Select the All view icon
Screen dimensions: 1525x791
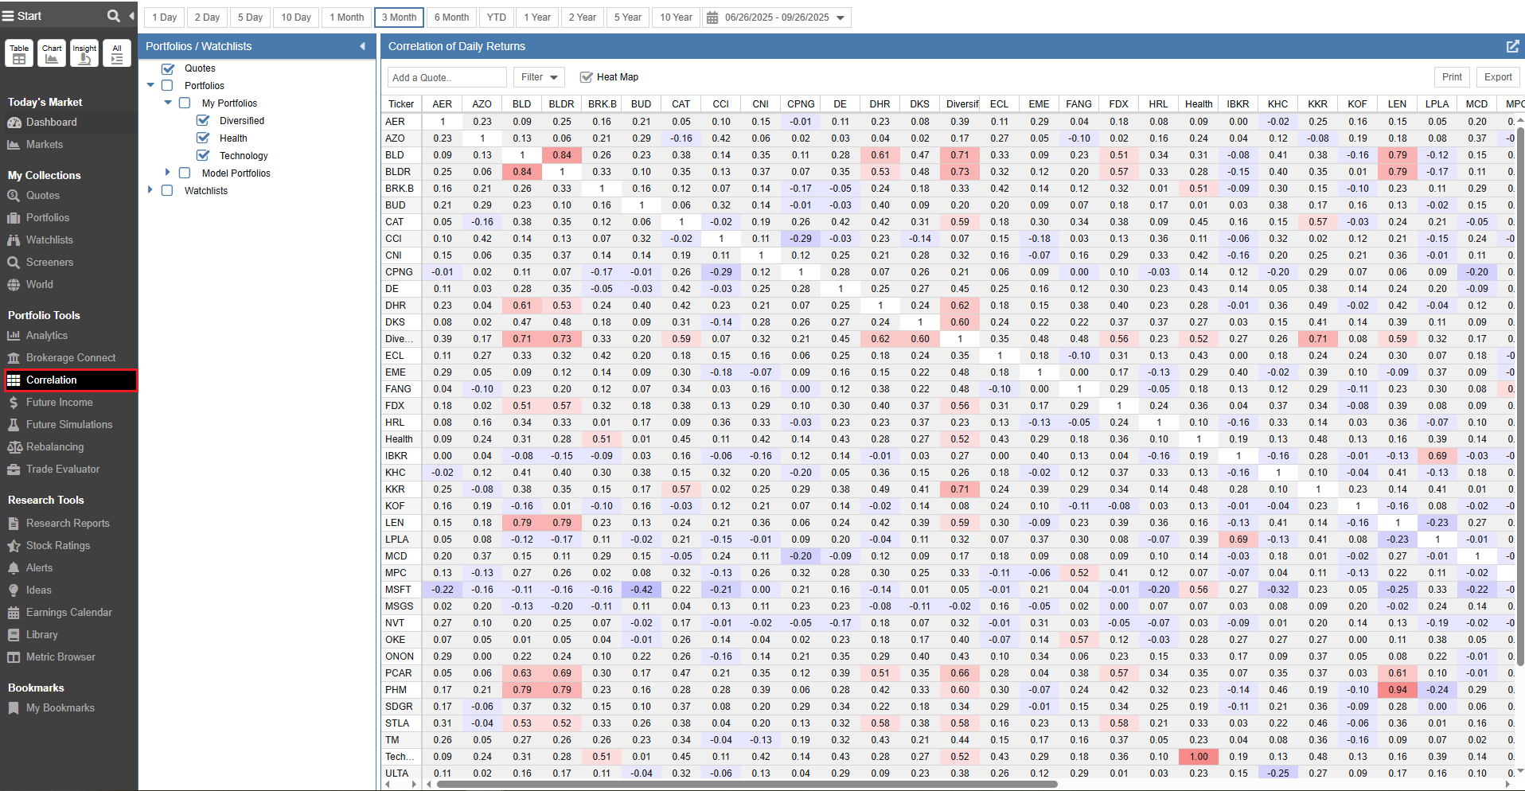(117, 54)
